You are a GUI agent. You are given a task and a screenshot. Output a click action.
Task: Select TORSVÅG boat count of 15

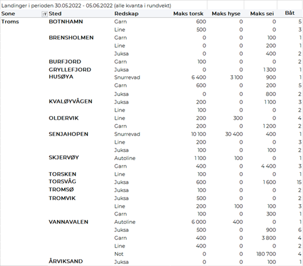pos(298,182)
